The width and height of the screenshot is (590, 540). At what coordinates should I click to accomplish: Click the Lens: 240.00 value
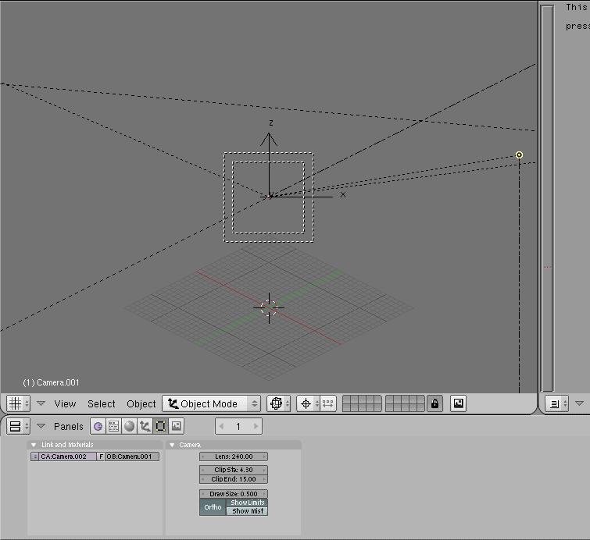point(234,457)
